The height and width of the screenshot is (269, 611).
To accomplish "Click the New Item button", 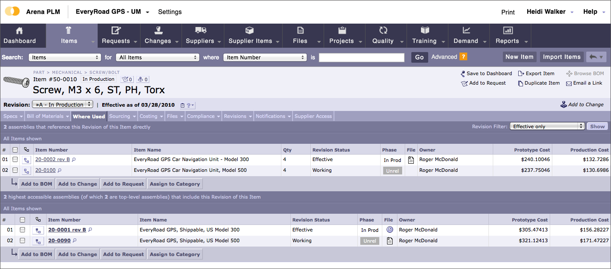I will [520, 57].
